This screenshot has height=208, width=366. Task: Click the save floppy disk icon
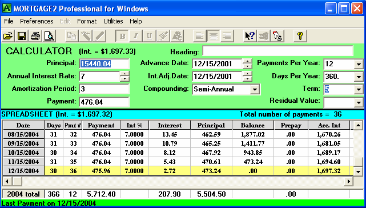(22, 36)
